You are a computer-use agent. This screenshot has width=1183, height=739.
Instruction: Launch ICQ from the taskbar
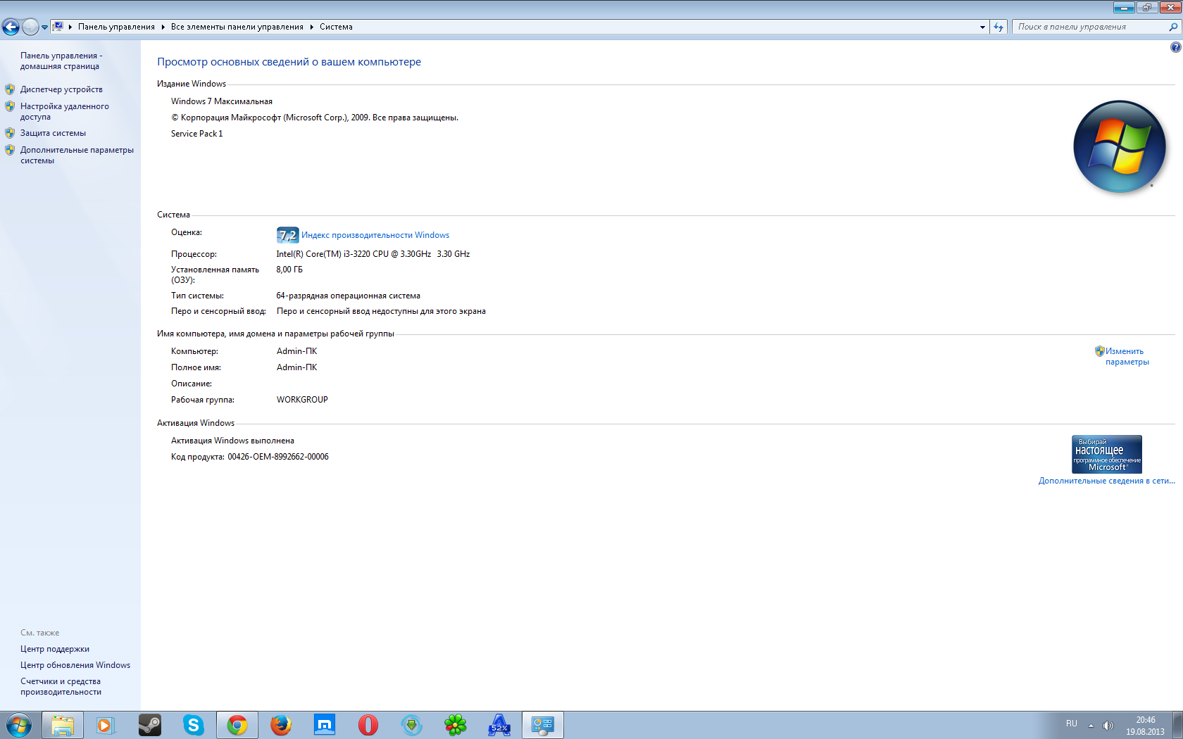pyautogui.click(x=456, y=725)
